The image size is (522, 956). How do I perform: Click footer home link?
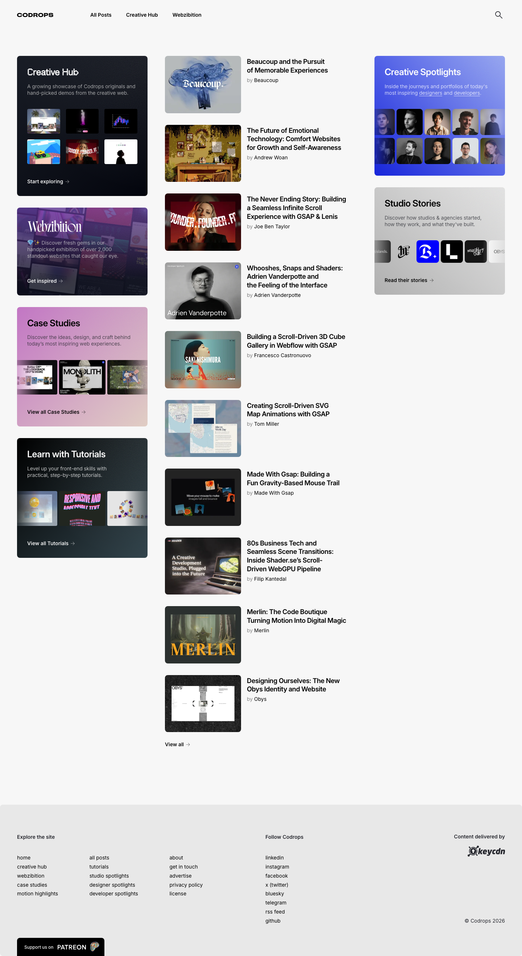tap(24, 858)
